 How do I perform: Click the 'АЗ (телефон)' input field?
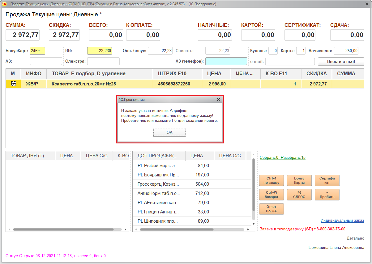pyautogui.click(x=226, y=61)
